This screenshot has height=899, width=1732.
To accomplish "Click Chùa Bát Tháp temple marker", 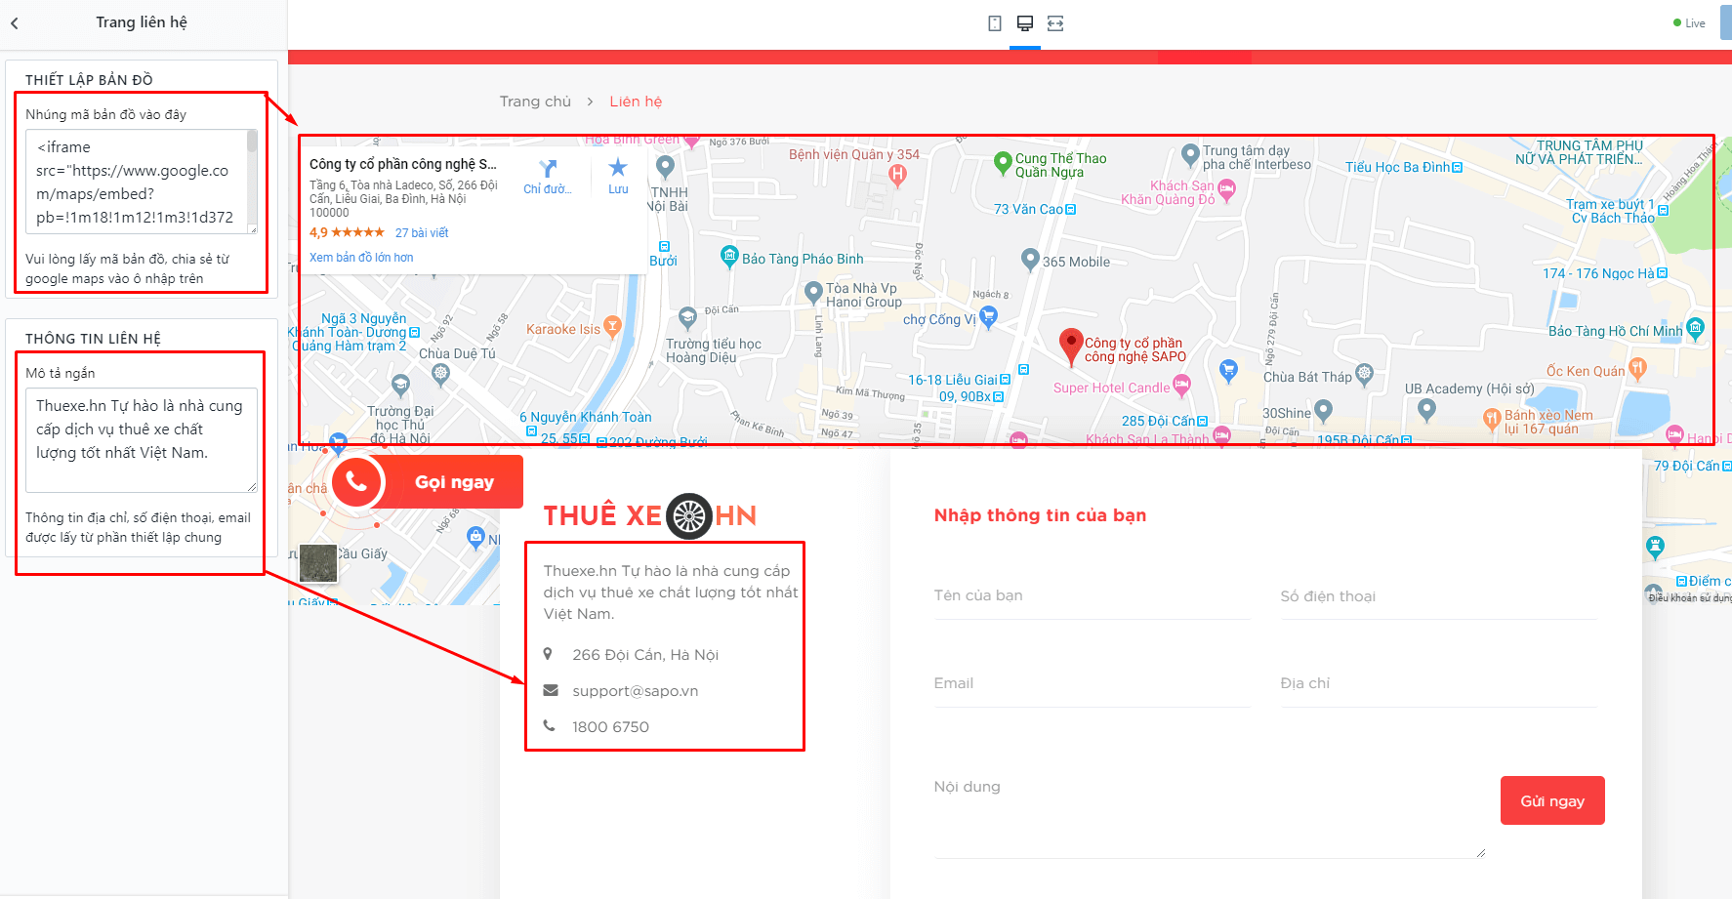I will click(x=1364, y=374).
